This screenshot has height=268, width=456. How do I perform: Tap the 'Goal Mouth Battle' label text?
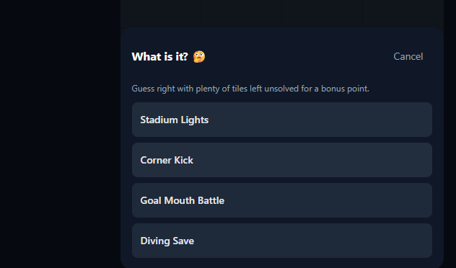pyautogui.click(x=182, y=200)
